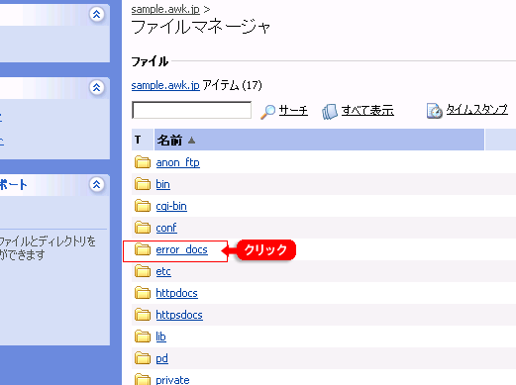
Task: Click the magnifier Search icon
Action: pyautogui.click(x=267, y=112)
